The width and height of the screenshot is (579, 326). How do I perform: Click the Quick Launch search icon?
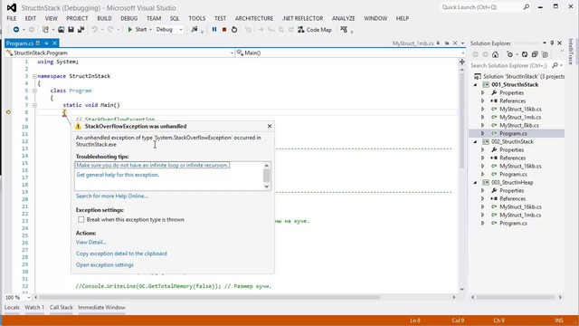527,7
